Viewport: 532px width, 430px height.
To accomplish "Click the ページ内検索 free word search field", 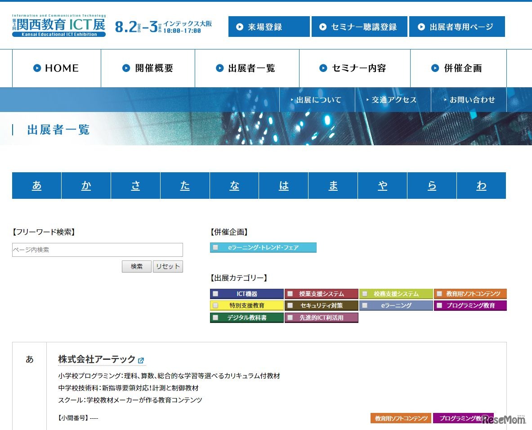I will 97,250.
